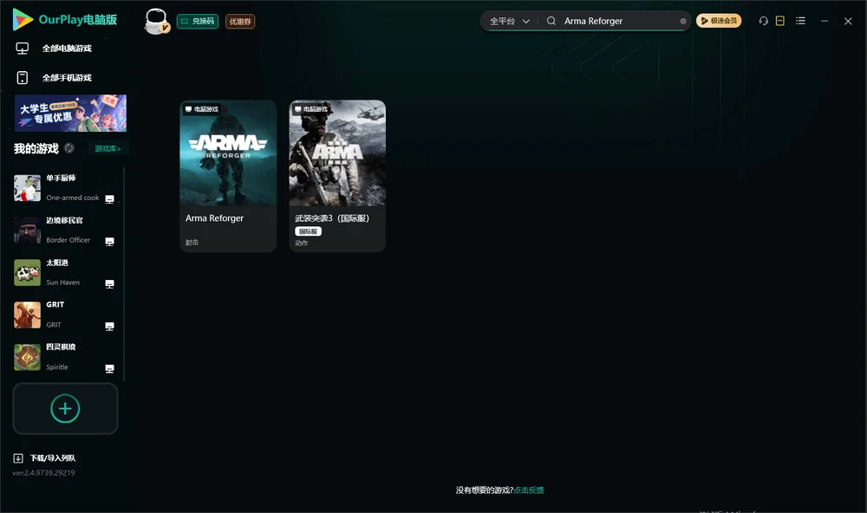Open 游戏库 game library link
867x513 pixels.
[x=108, y=149]
